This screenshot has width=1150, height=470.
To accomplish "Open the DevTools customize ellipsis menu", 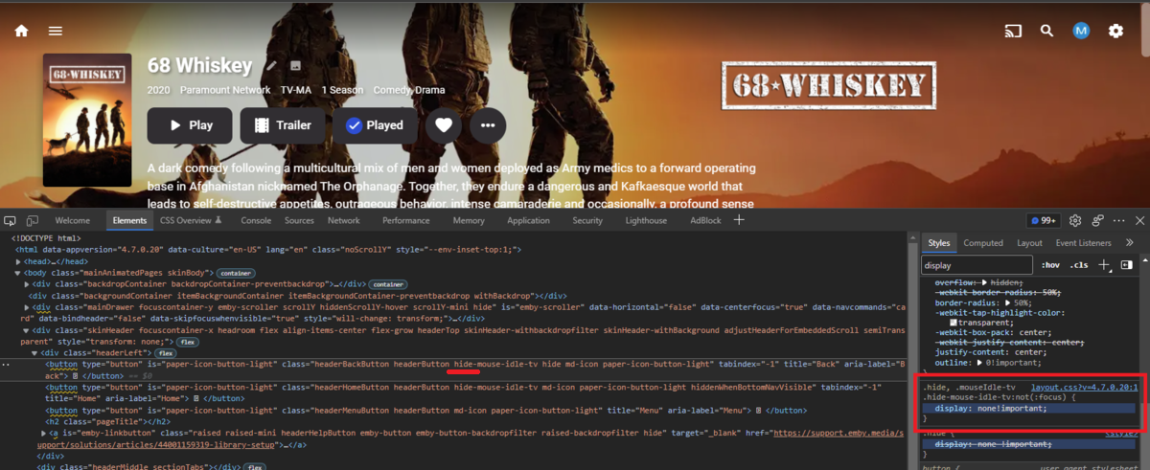I will (x=1118, y=220).
